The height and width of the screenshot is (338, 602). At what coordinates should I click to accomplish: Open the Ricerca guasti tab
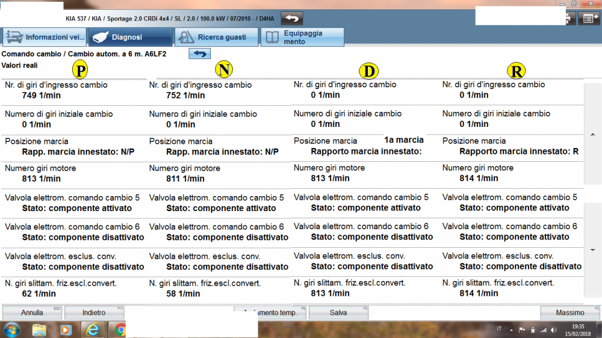point(217,37)
